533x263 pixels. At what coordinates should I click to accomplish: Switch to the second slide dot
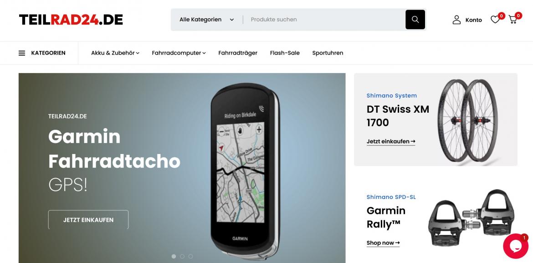(182, 257)
